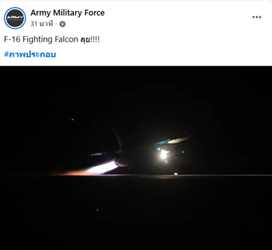The height and width of the screenshot is (250, 272).
Task: Click the gear icon beside the timestamp
Action: click(x=62, y=24)
